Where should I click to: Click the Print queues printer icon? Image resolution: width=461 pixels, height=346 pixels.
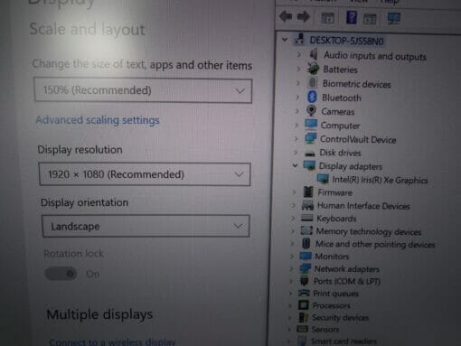coord(304,293)
